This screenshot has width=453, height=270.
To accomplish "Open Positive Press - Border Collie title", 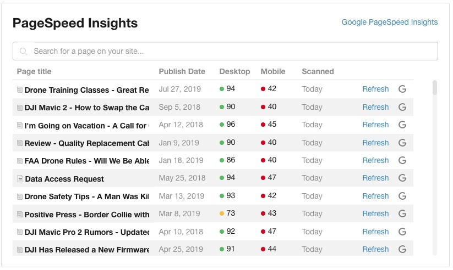I will pos(86,215).
